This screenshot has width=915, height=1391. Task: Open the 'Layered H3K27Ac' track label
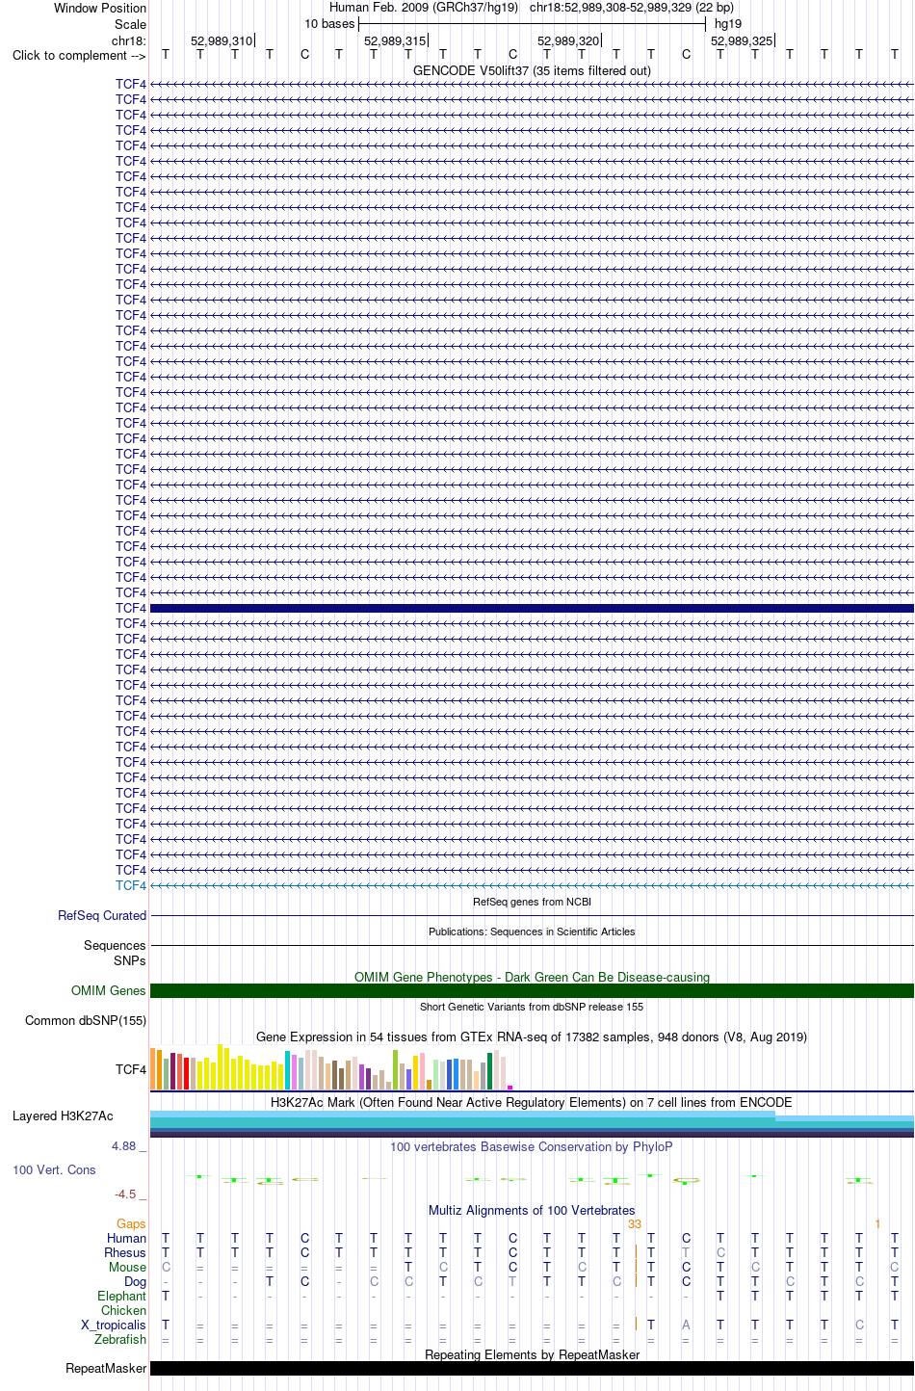click(x=63, y=1115)
